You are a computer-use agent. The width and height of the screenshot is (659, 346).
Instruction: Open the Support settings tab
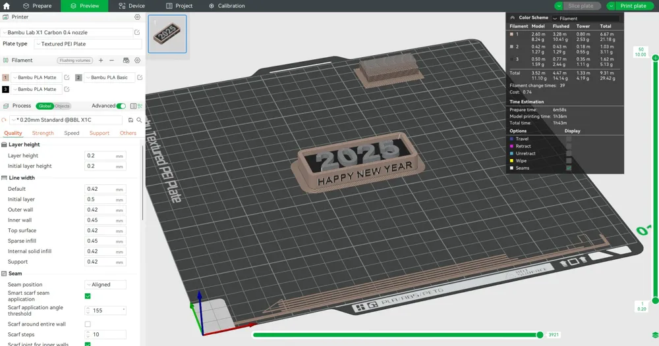100,133
